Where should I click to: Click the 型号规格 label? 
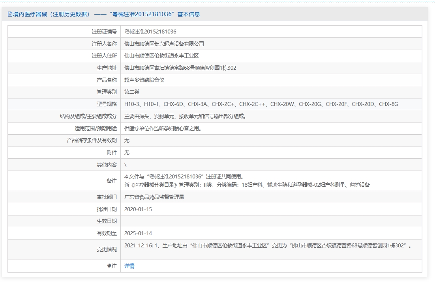pyautogui.click(x=107, y=104)
